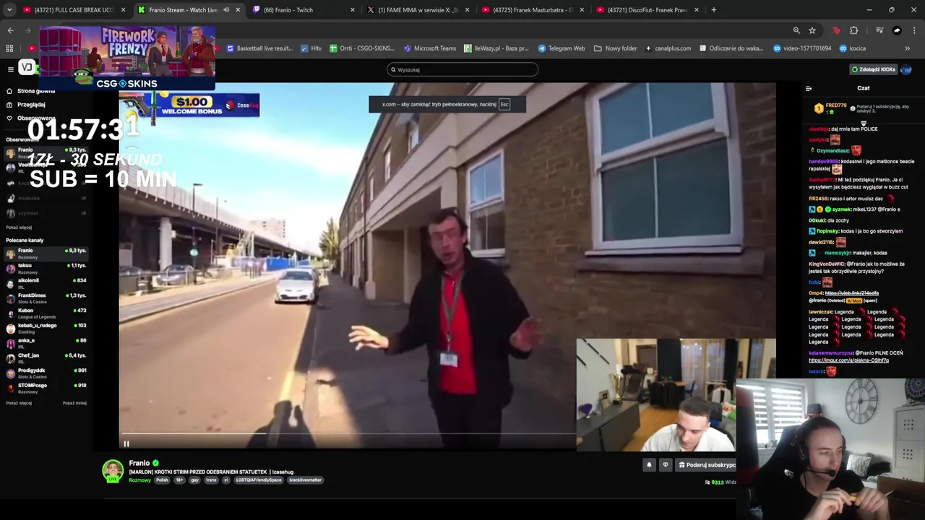925x520 pixels.
Task: Click the CaseHug $1.00 Welcome Bonus banner
Action: pyautogui.click(x=190, y=105)
